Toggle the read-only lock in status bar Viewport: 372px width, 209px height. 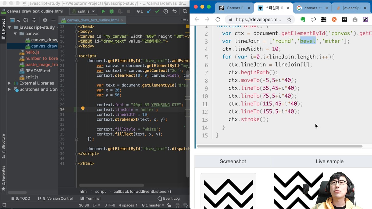pos(169,205)
